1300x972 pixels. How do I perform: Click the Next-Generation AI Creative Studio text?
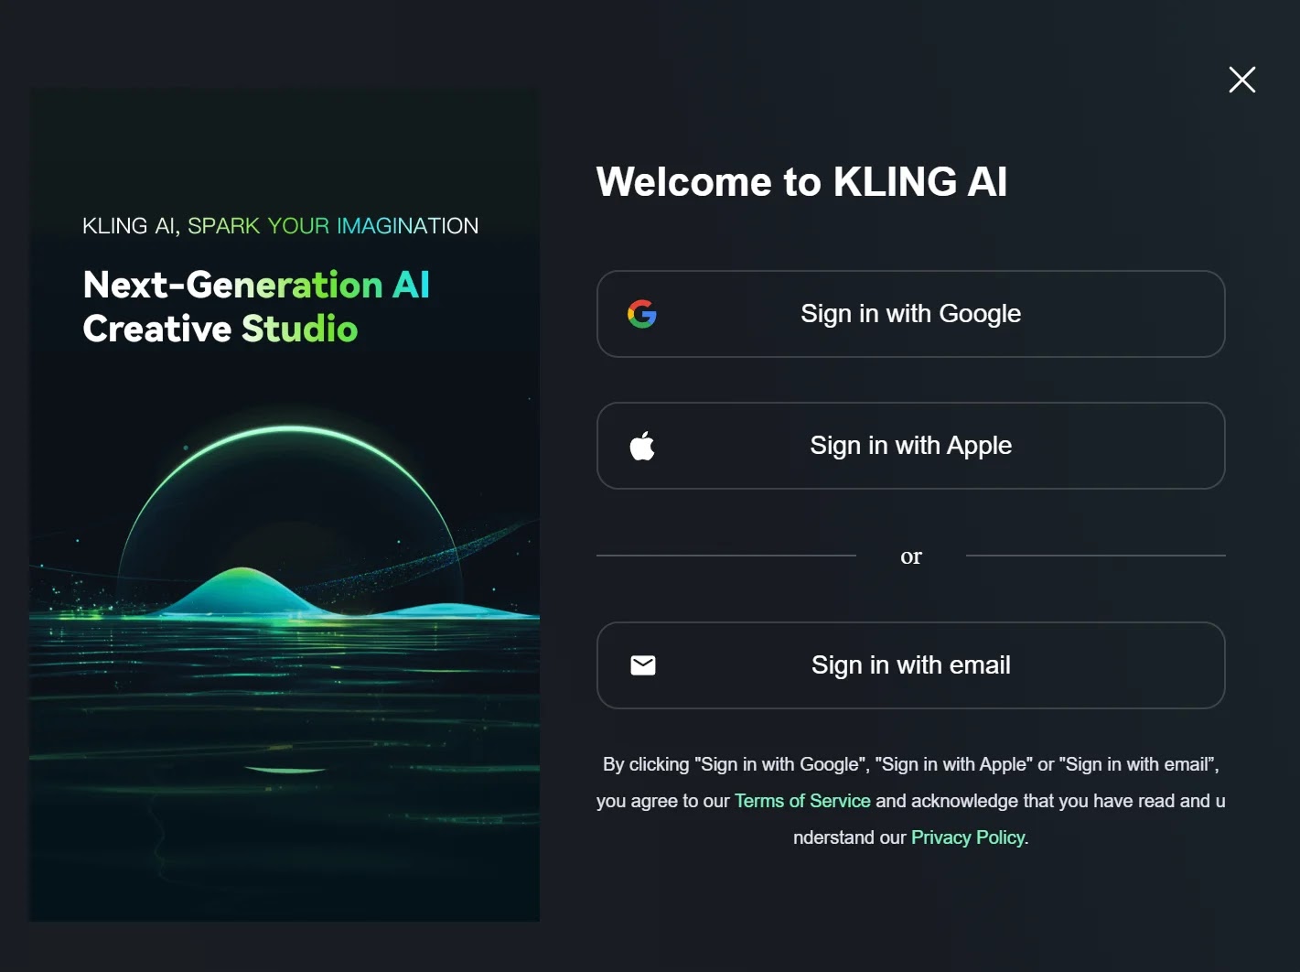[x=256, y=307]
